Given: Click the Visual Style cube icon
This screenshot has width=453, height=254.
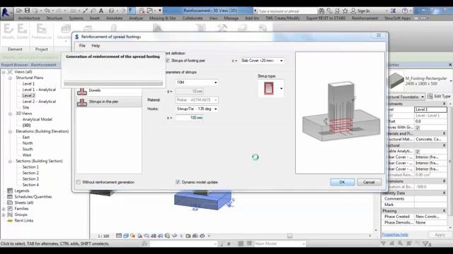Looking at the screenshot, I should 126,236.
